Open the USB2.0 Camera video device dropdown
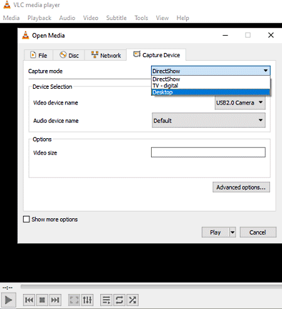The width and height of the screenshot is (282, 309). tap(240, 103)
